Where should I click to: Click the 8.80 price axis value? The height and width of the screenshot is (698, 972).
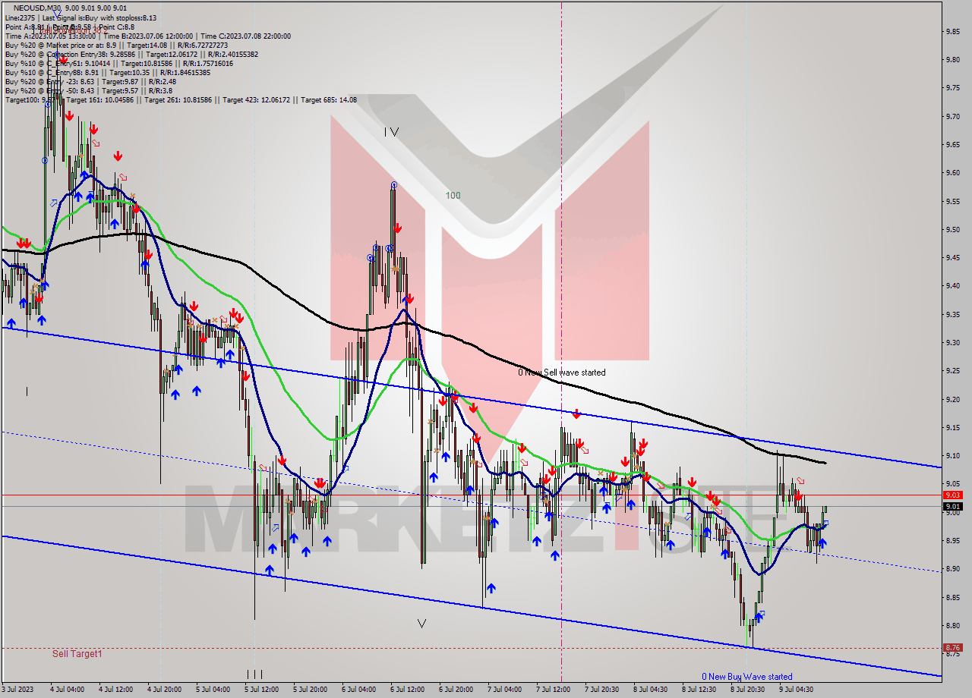click(952, 625)
